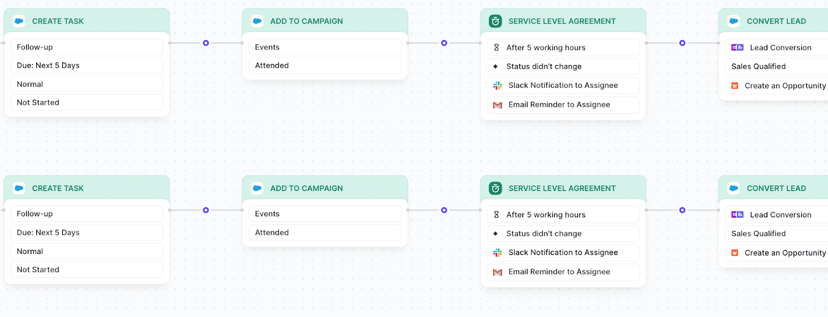
Task: Select the Normal priority row in upper Create Task
Action: [87, 84]
